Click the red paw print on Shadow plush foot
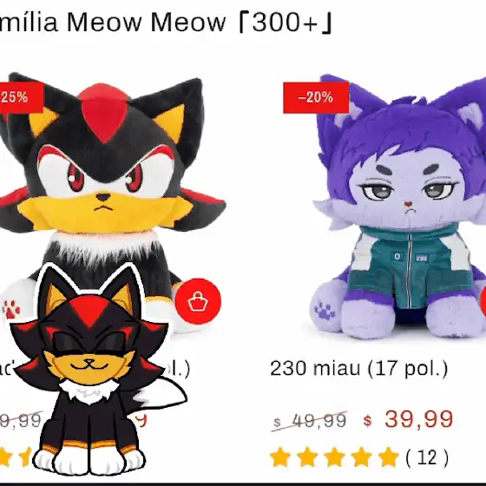 tap(11, 309)
